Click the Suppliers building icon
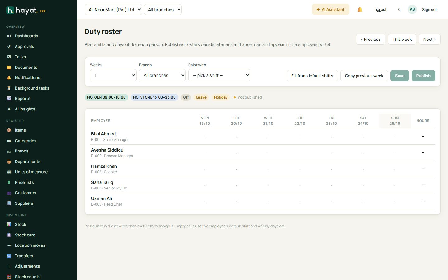Screen dimensions: 448x280 [9, 203]
